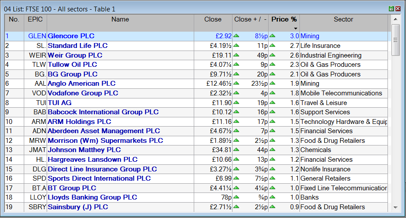Click the Life Insurance sector cell
The image size is (406, 218).
pyautogui.click(x=343, y=46)
